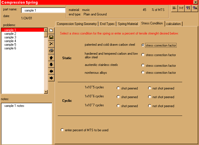The height and width of the screenshot is (145, 199).
Task: Enable enter percent of MTS option
Action: 62,130
